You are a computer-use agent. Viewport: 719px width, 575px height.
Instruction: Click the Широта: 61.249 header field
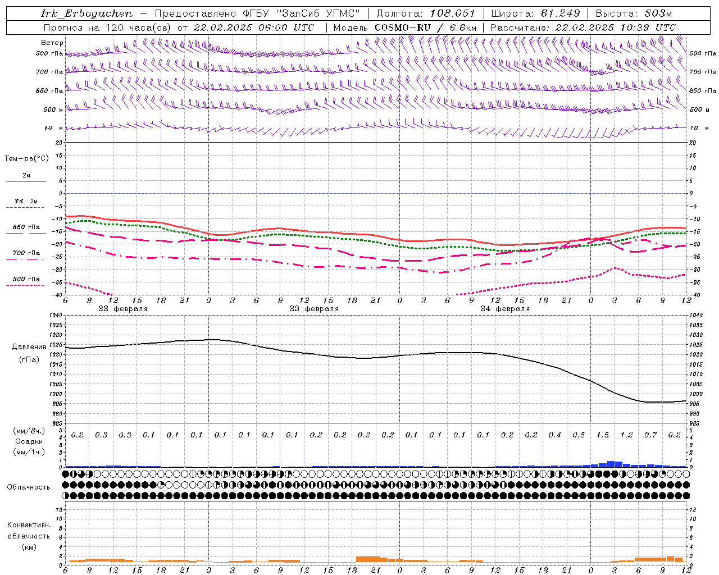[x=535, y=13]
